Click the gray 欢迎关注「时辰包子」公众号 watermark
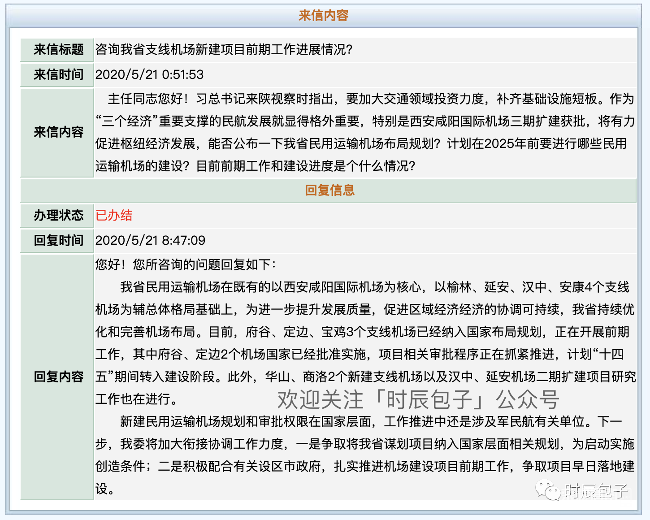The image size is (650, 520). pyautogui.click(x=418, y=399)
